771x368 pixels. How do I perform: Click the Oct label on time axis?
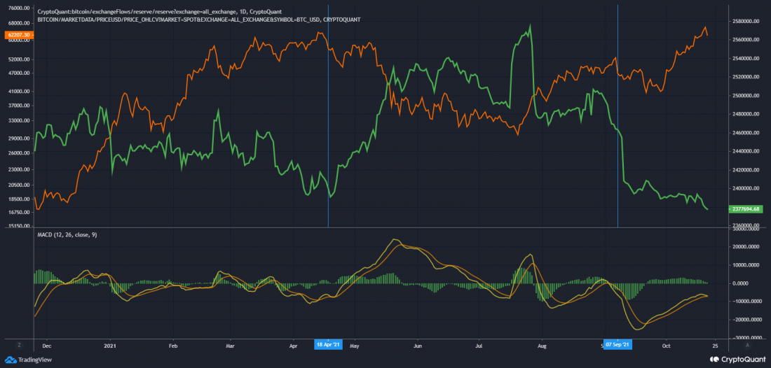[x=667, y=345]
